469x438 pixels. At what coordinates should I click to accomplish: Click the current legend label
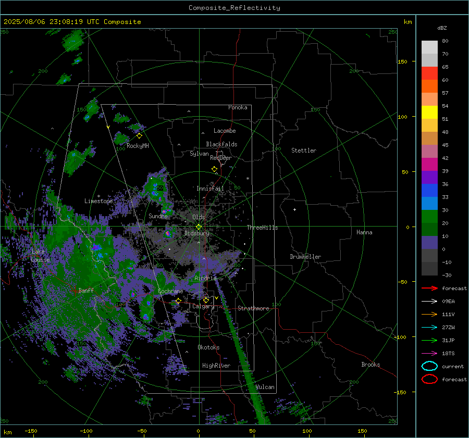pyautogui.click(x=453, y=367)
